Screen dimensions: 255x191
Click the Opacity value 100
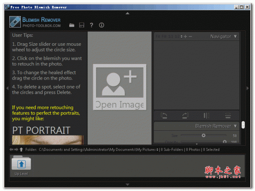coord(234,142)
